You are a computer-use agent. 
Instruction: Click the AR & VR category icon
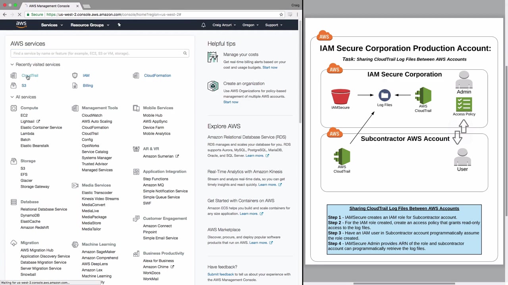pyautogui.click(x=136, y=149)
